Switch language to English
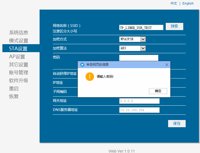The width and height of the screenshot is (200, 153). 188,3
